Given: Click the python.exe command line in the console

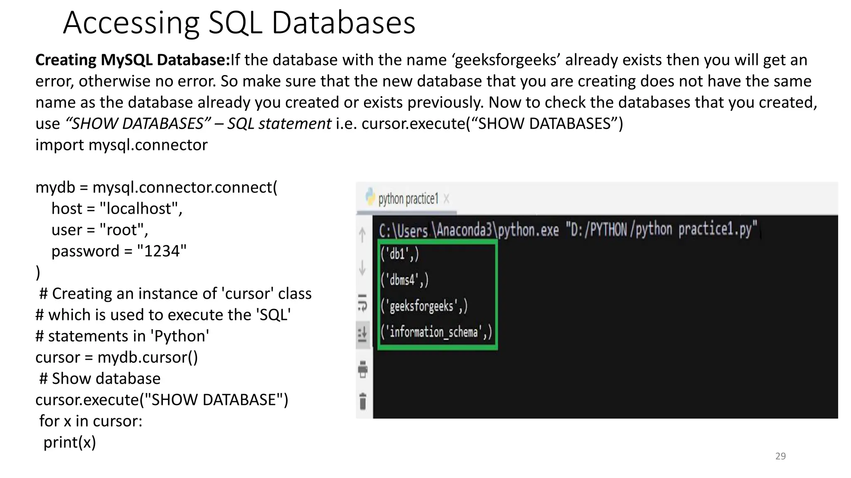Looking at the screenshot, I should click(x=568, y=229).
